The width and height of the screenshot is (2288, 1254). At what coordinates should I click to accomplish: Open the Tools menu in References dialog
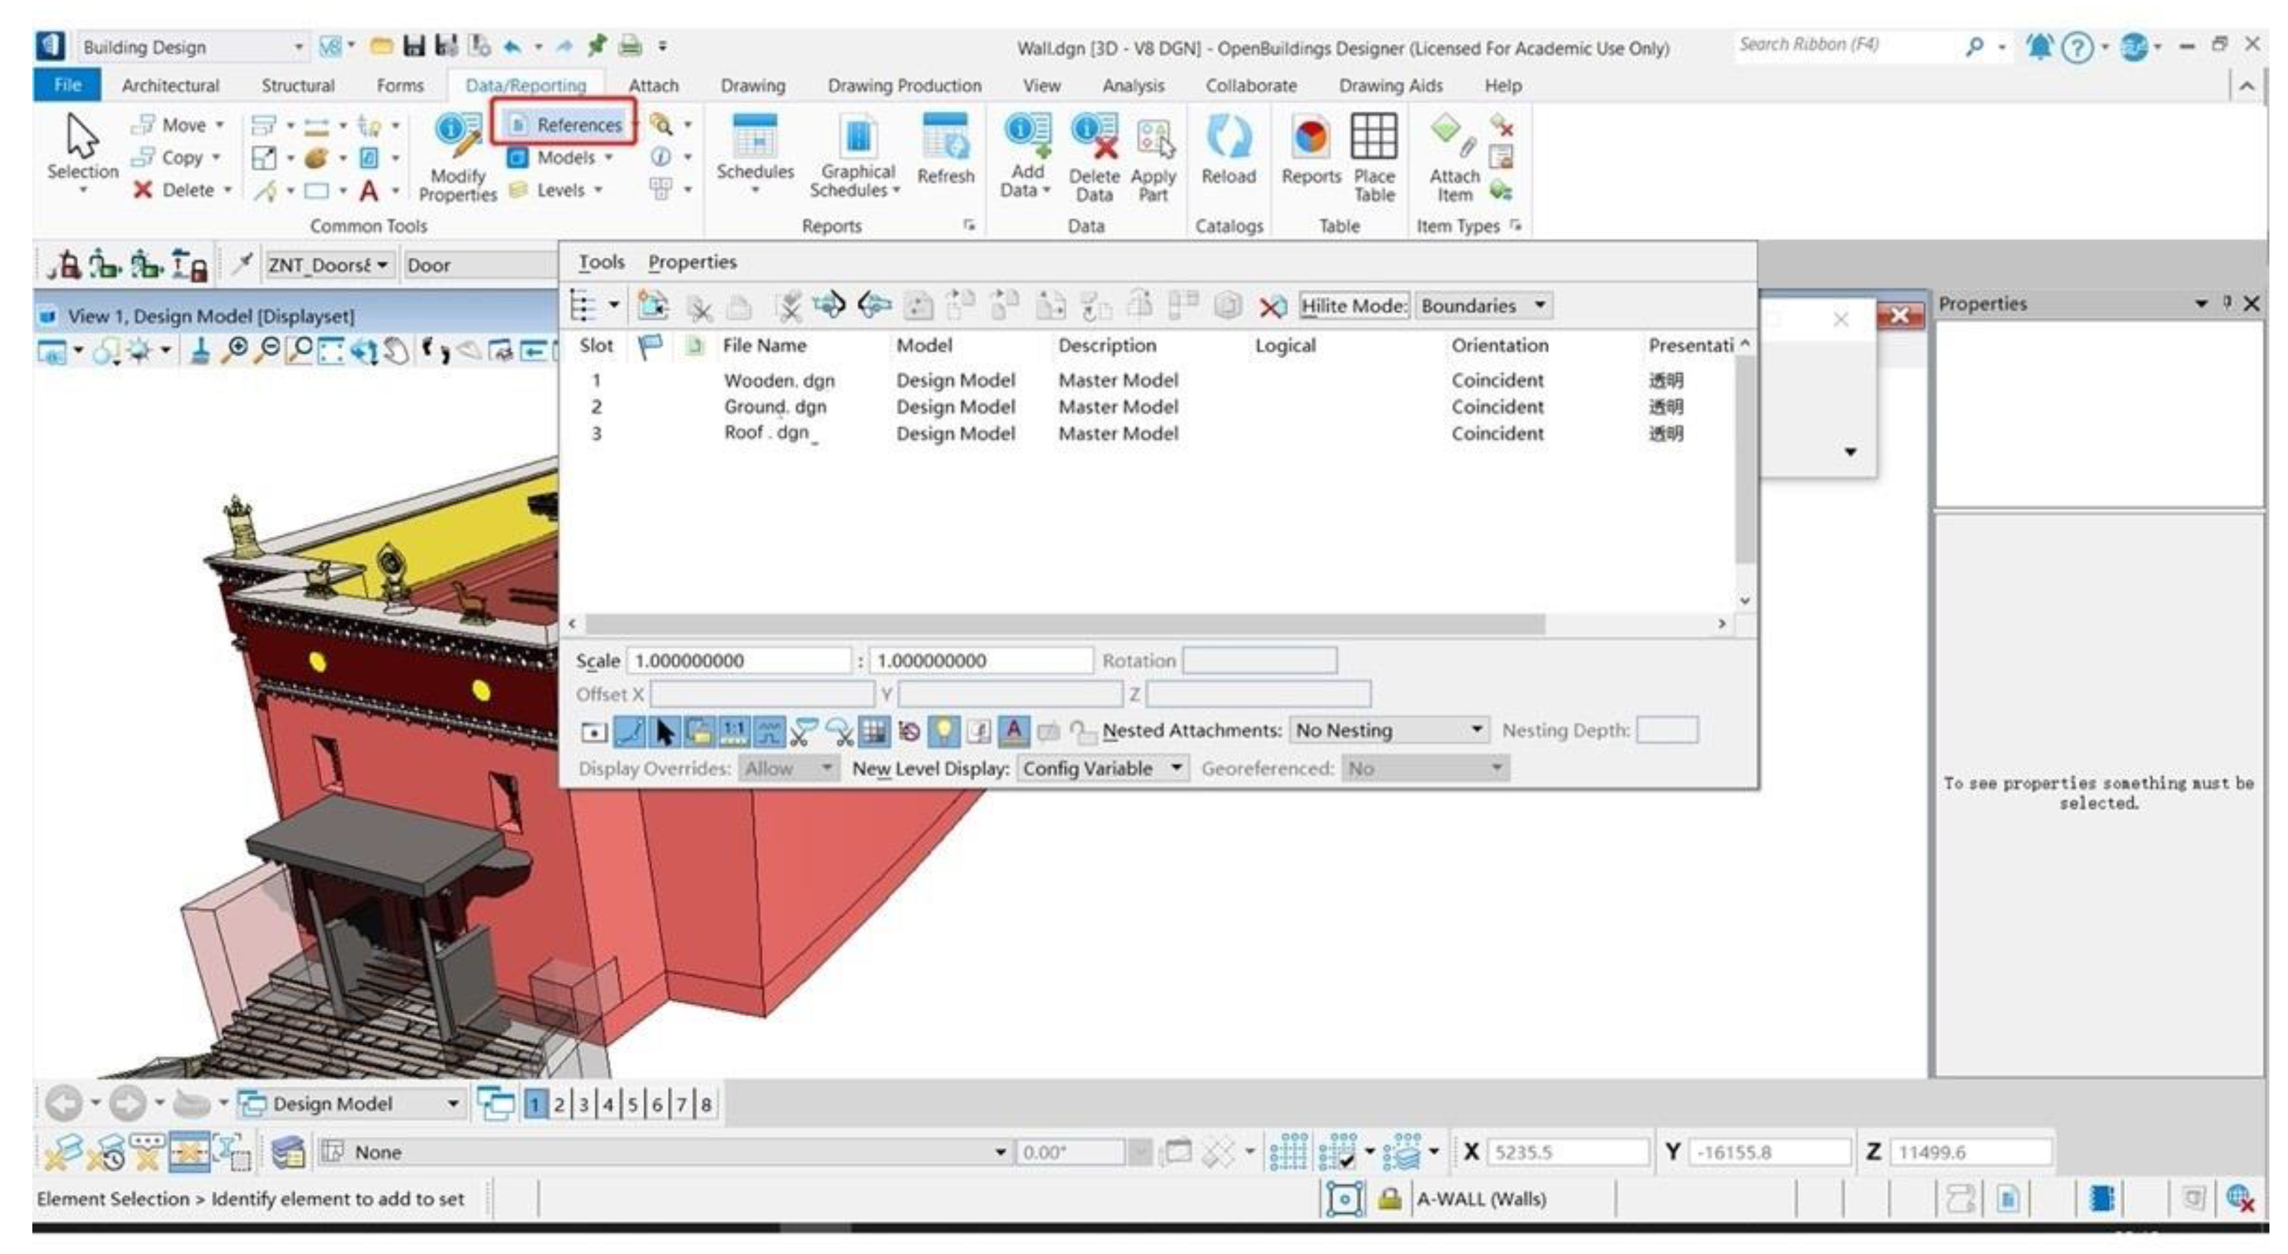click(x=601, y=263)
